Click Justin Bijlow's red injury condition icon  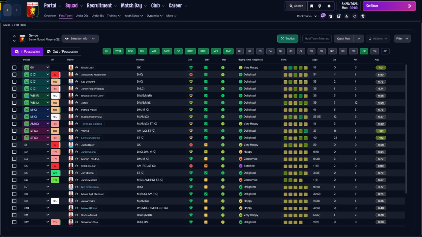pos(191,145)
